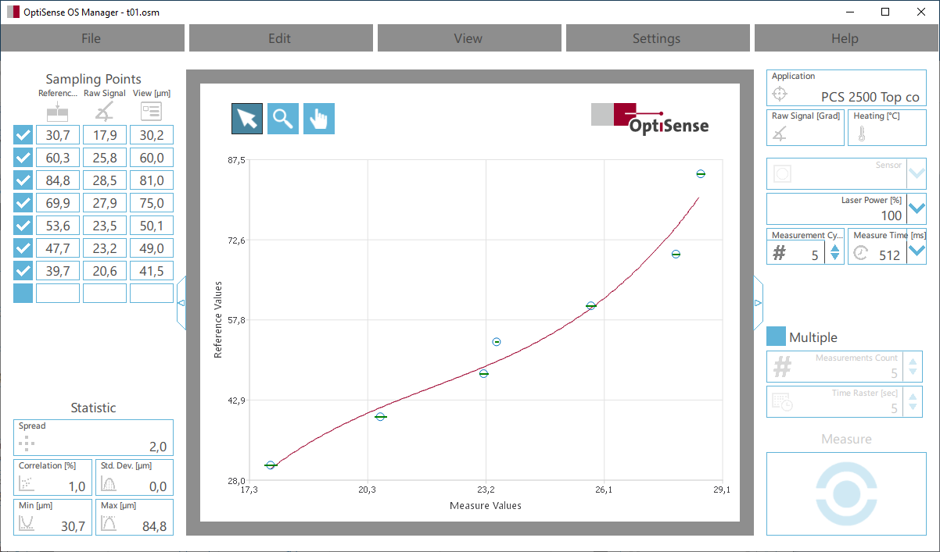
Task: Open the Measure Time dropdown
Action: coord(917,249)
